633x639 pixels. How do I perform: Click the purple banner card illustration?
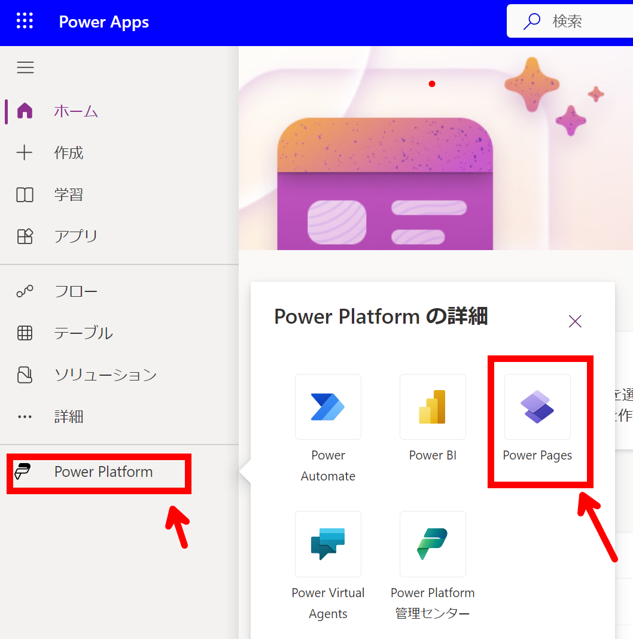point(385,184)
